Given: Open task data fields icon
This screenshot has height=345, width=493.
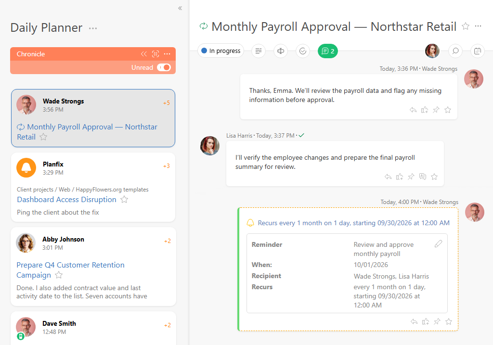Looking at the screenshot, I should [x=281, y=51].
